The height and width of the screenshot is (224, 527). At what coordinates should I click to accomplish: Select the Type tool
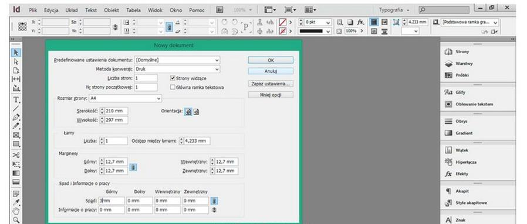click(x=16, y=100)
